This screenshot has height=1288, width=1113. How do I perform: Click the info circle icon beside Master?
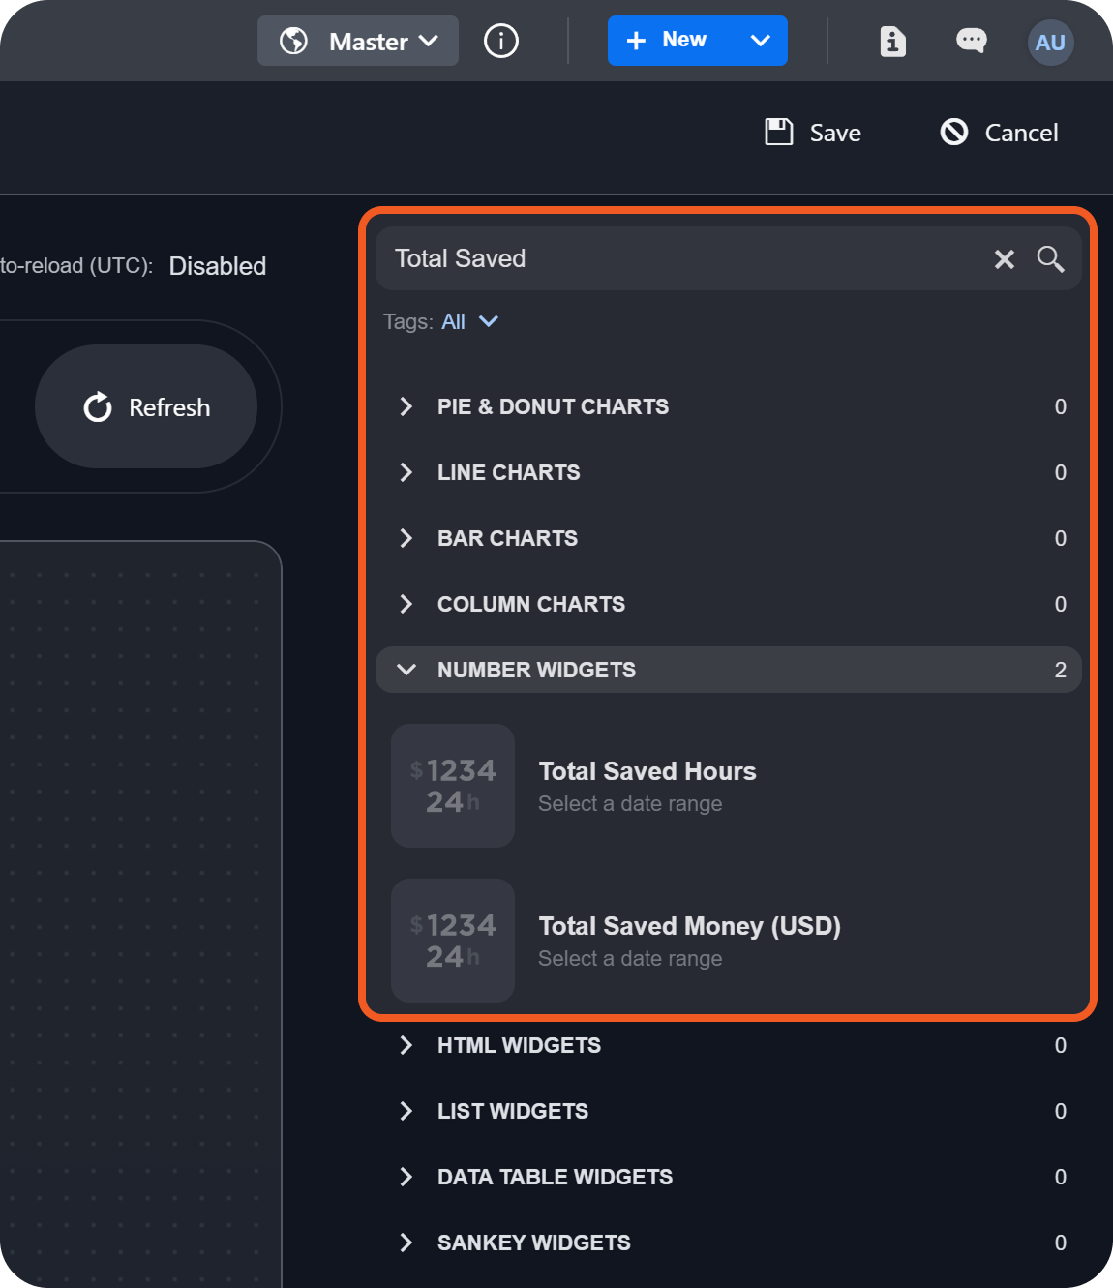coord(500,42)
